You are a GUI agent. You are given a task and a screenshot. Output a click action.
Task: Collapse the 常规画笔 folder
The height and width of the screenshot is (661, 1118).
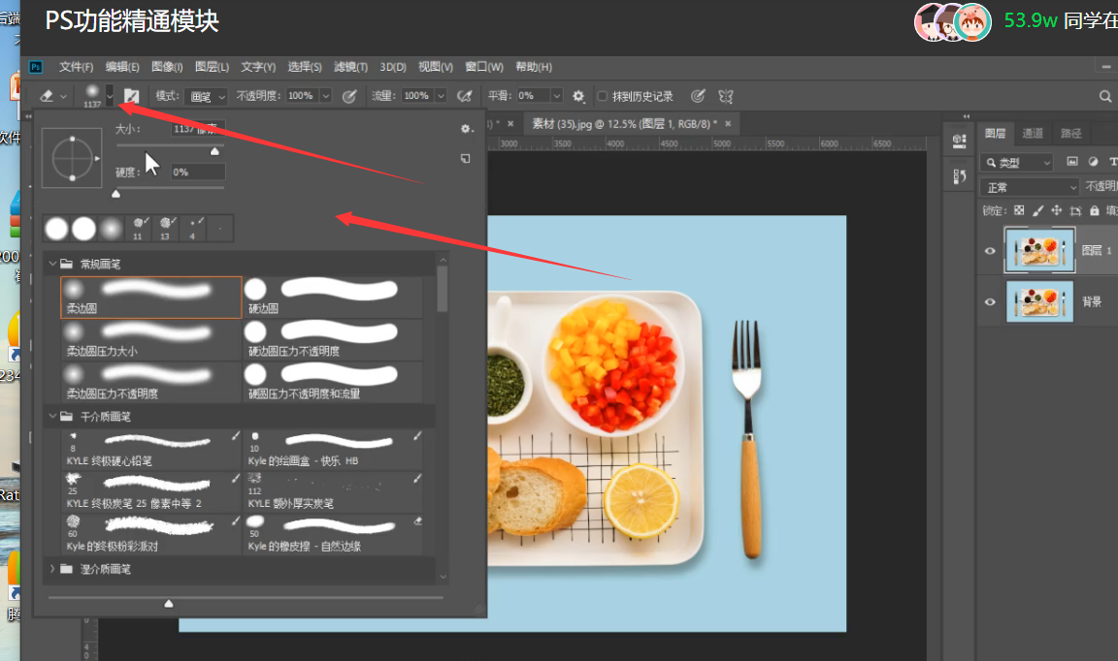tap(52, 264)
